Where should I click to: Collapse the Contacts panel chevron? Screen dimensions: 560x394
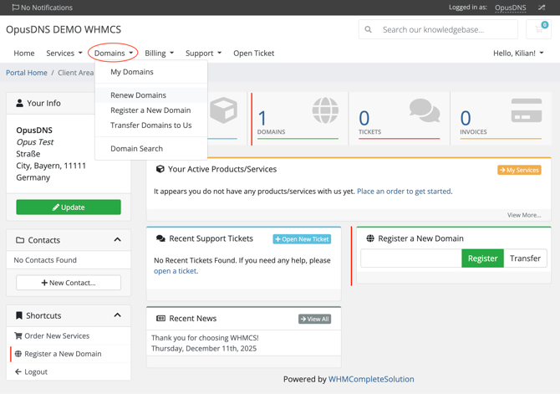pos(118,239)
